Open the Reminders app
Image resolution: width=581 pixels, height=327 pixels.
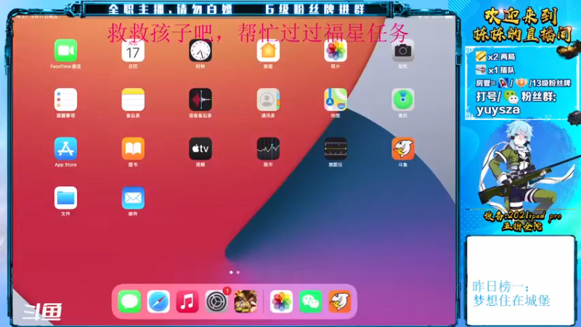(x=65, y=100)
